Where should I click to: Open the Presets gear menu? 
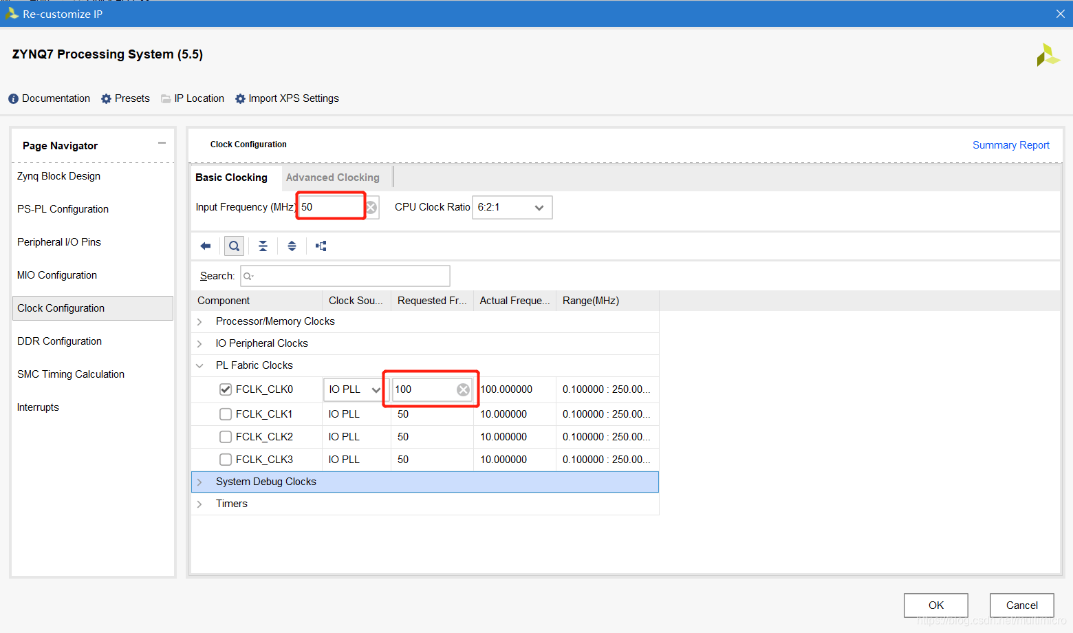[125, 98]
